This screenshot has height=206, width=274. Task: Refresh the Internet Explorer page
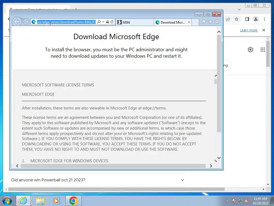point(112,22)
